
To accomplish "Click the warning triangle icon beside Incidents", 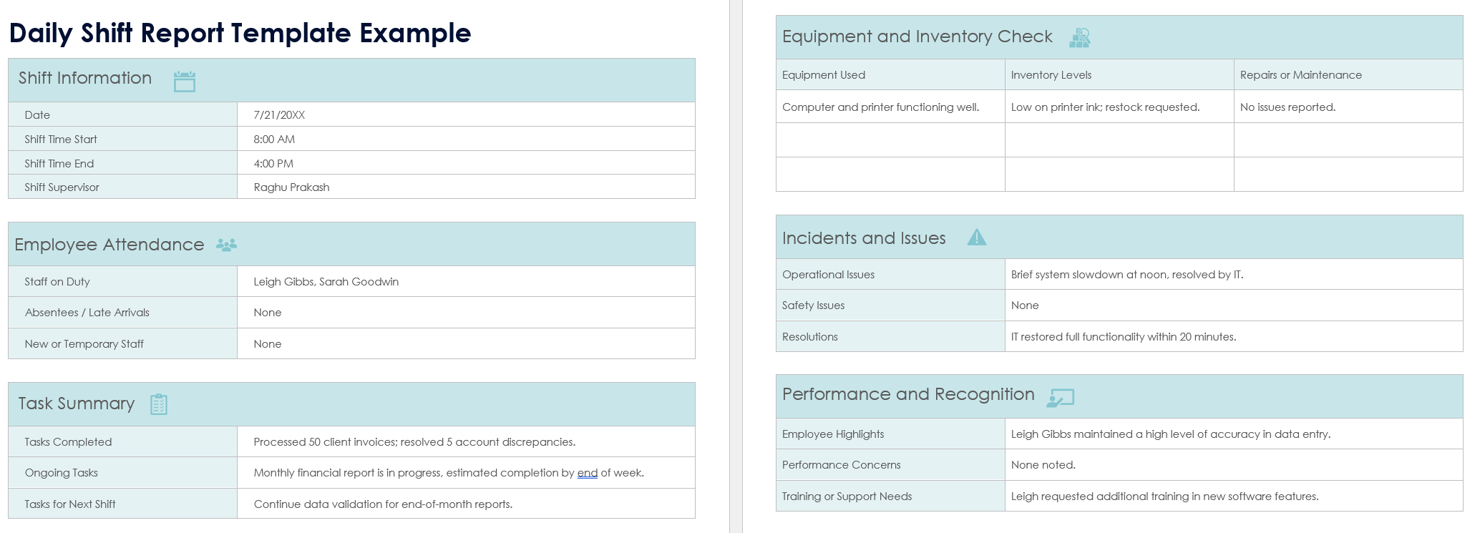I will tap(976, 238).
